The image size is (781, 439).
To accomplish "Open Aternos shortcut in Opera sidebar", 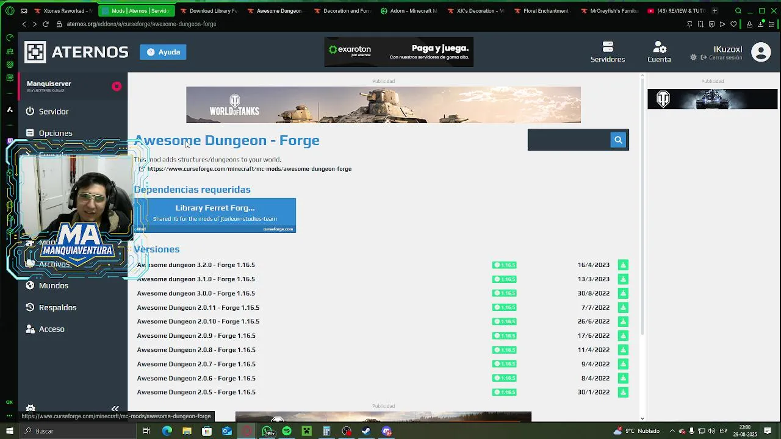I will click(9, 110).
